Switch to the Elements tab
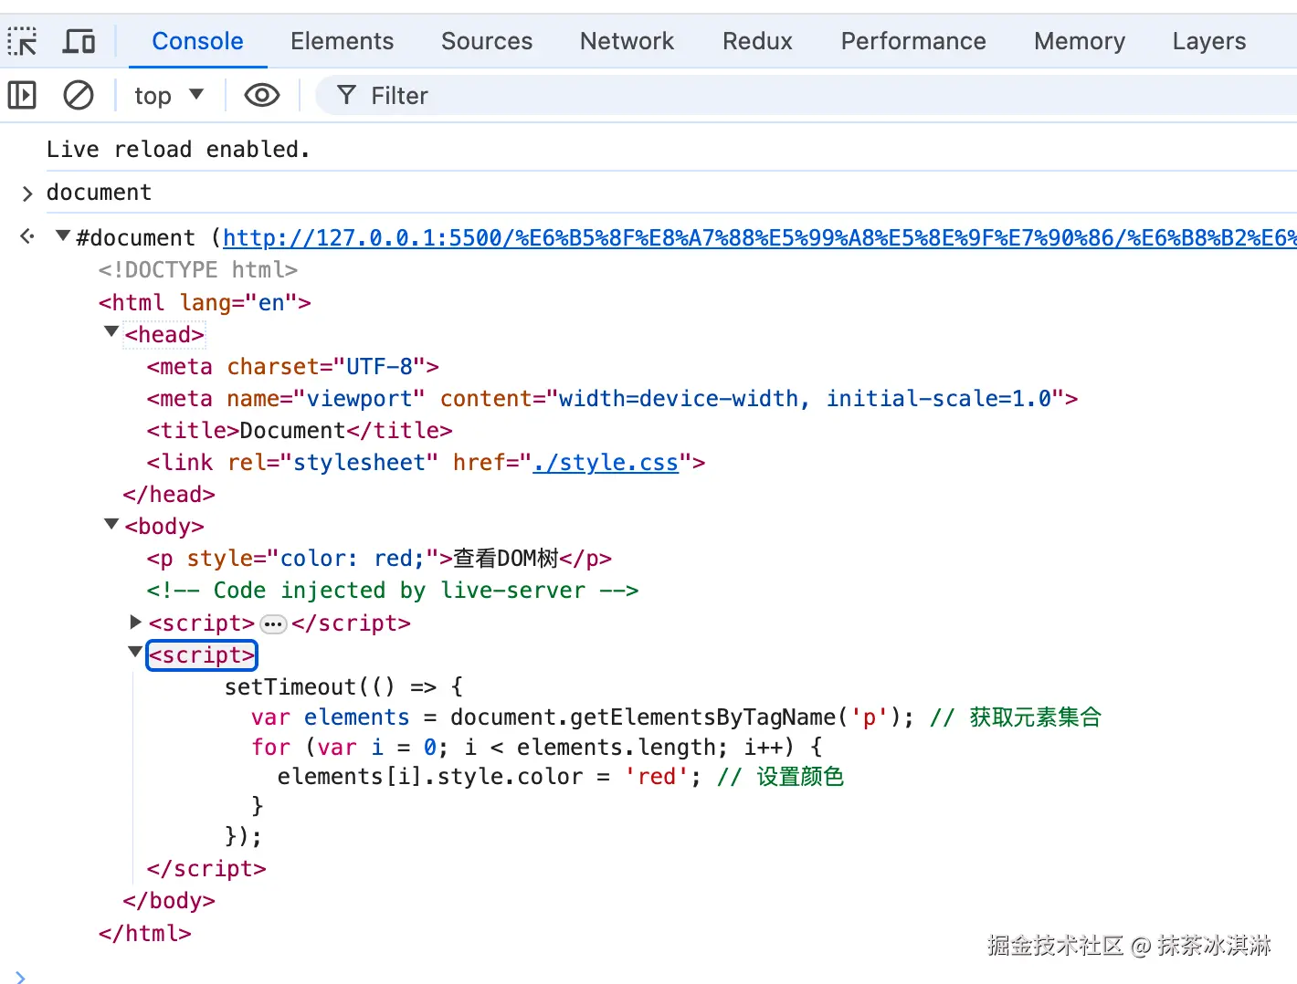1297x984 pixels. (342, 41)
